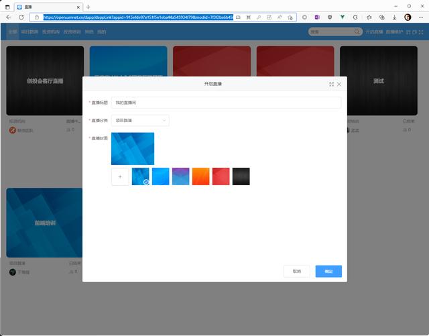Screen dimensions: 429x336
Task: Click the 开启直播 link in the page header
Action: point(374,32)
